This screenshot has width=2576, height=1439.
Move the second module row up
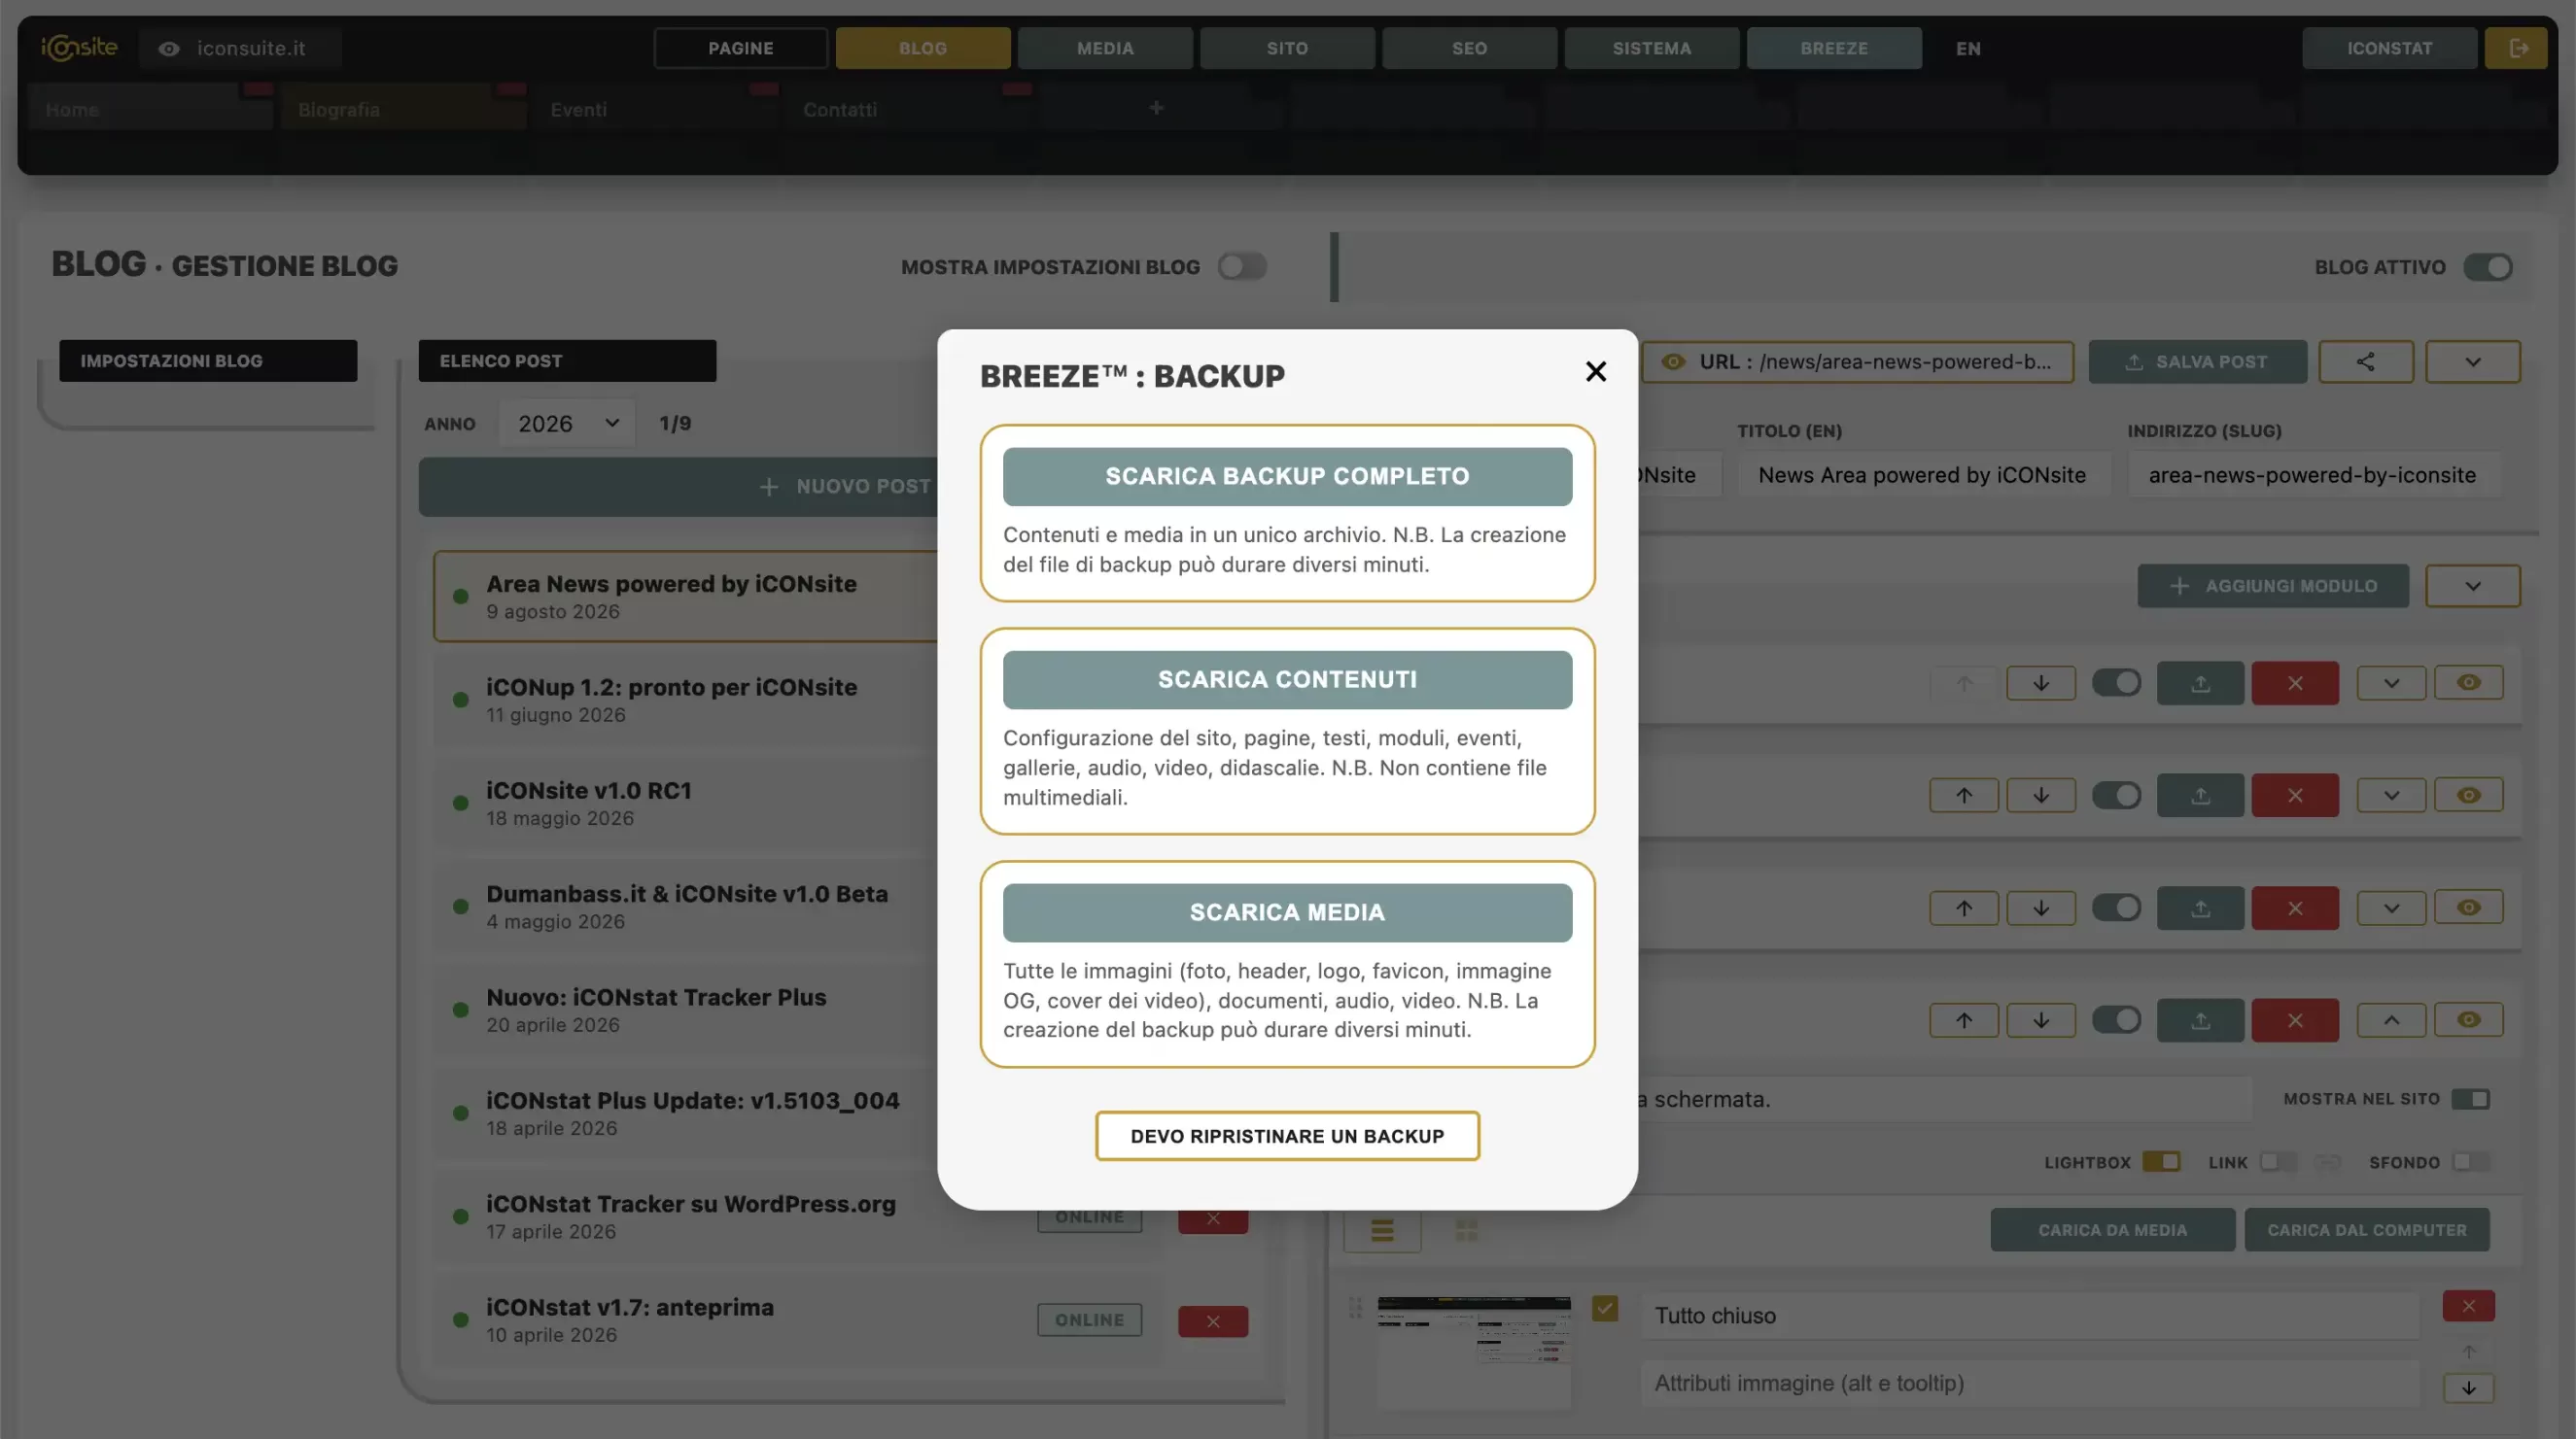click(x=1964, y=796)
